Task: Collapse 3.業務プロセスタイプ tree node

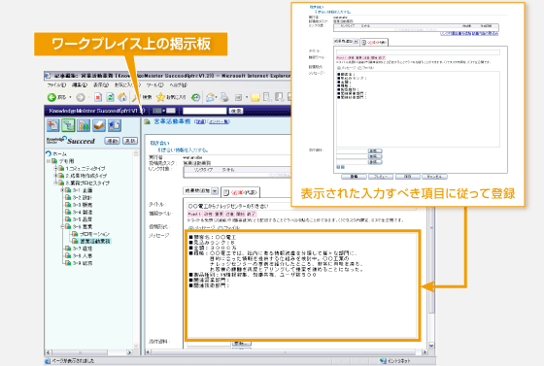Action: pos(55,183)
